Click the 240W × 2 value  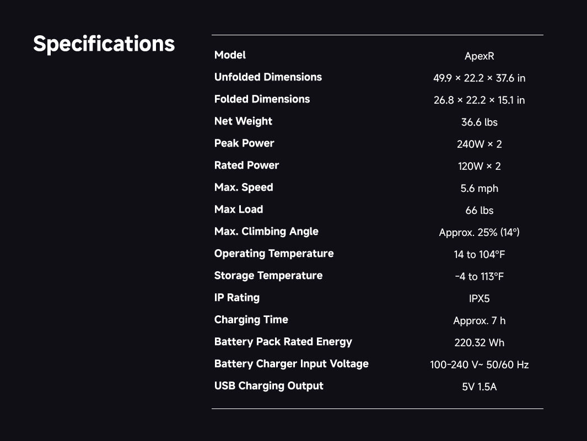click(x=479, y=144)
